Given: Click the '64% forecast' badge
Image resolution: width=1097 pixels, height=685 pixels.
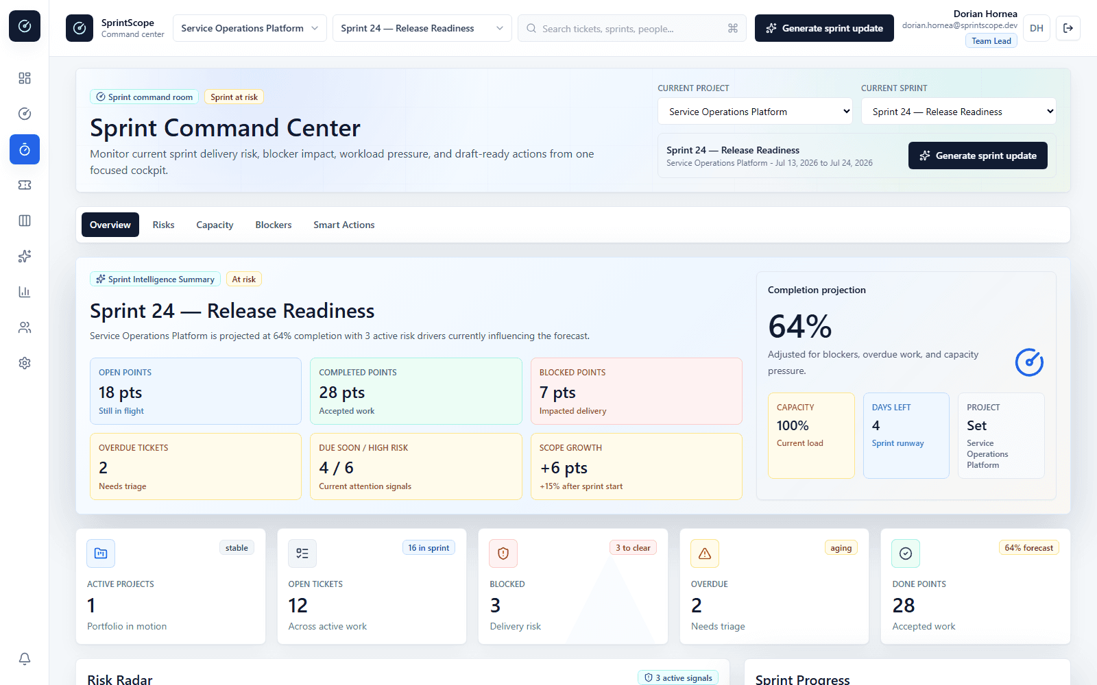Looking at the screenshot, I should point(1028,548).
